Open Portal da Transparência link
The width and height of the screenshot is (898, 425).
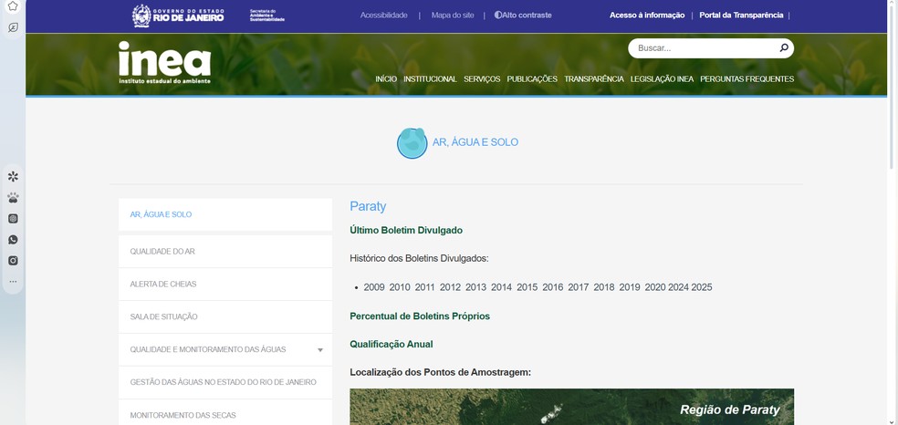pos(741,16)
